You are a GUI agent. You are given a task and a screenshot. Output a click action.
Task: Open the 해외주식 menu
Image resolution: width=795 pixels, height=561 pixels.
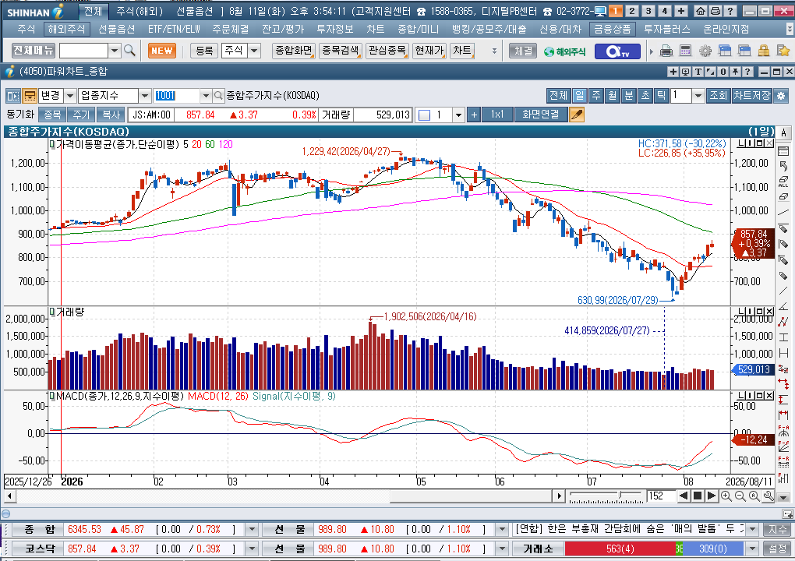pyautogui.click(x=66, y=30)
